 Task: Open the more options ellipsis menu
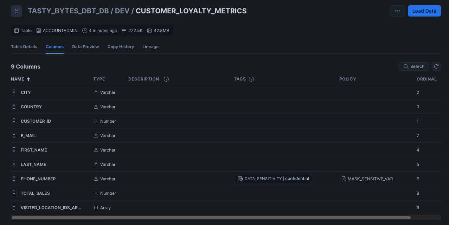(397, 11)
